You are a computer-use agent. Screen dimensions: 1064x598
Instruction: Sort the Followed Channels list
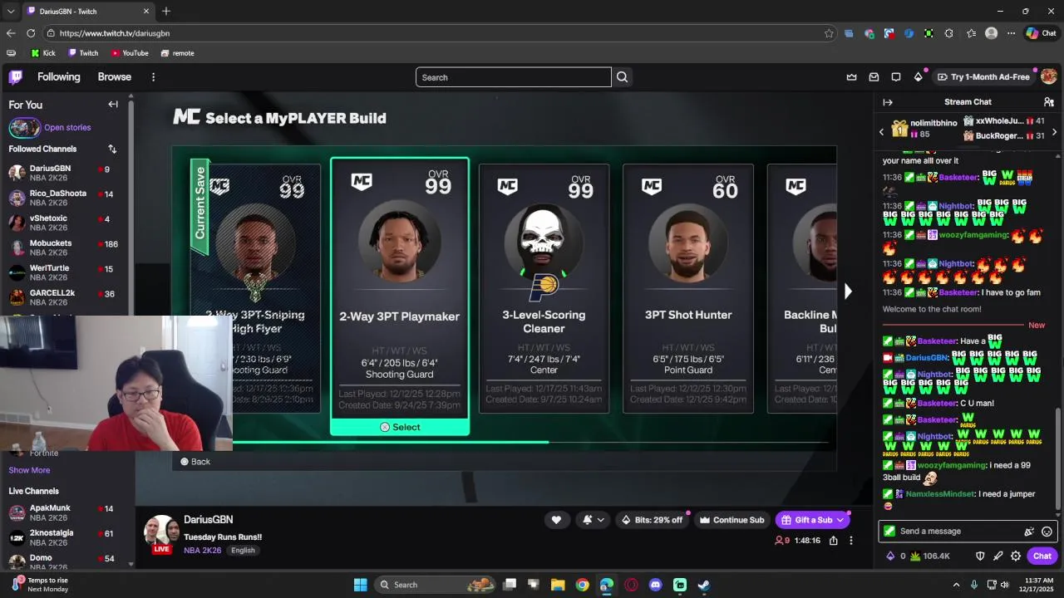click(x=112, y=149)
